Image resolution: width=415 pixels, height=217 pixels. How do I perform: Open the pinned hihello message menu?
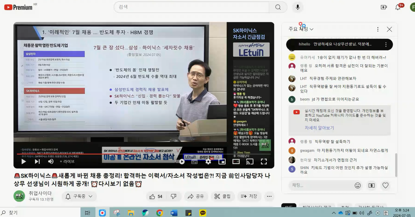tap(386, 44)
